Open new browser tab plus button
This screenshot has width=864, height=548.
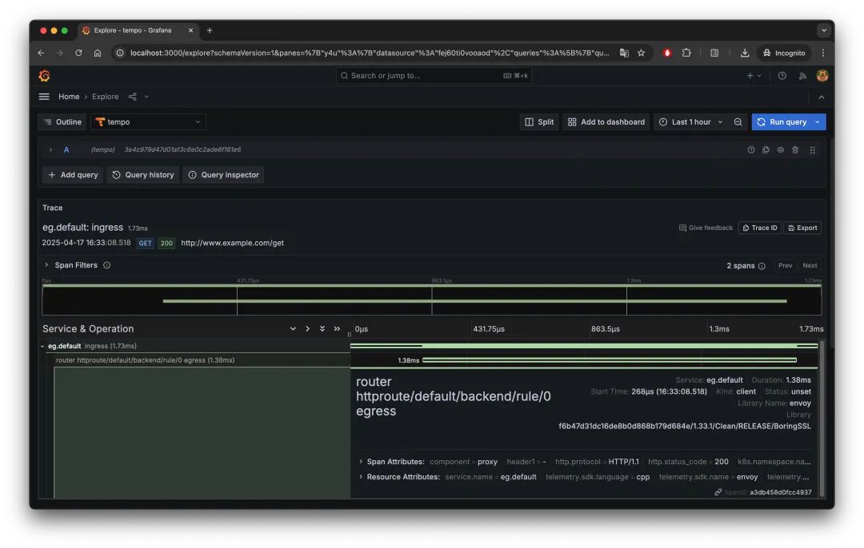pos(210,31)
